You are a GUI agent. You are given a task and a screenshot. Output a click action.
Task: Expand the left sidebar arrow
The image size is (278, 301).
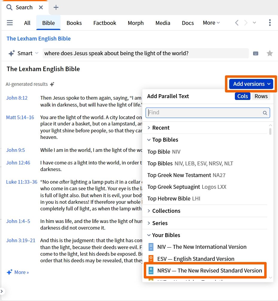(x=2, y=291)
